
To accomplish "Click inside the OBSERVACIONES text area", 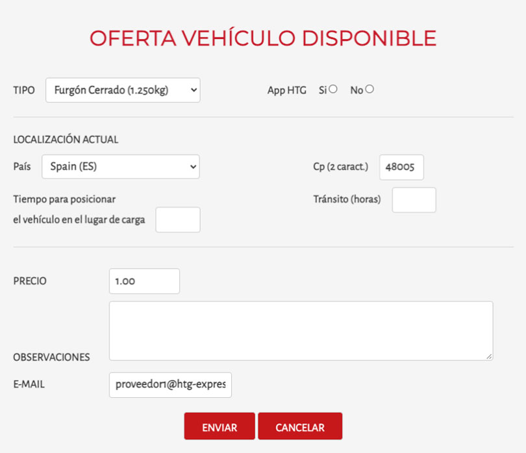I will pos(301,331).
